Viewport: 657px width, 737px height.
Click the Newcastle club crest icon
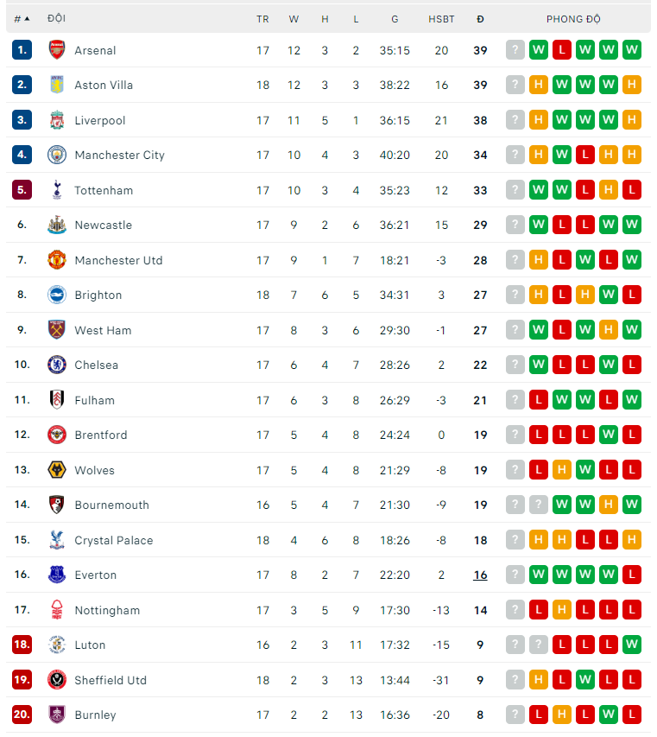pos(56,225)
